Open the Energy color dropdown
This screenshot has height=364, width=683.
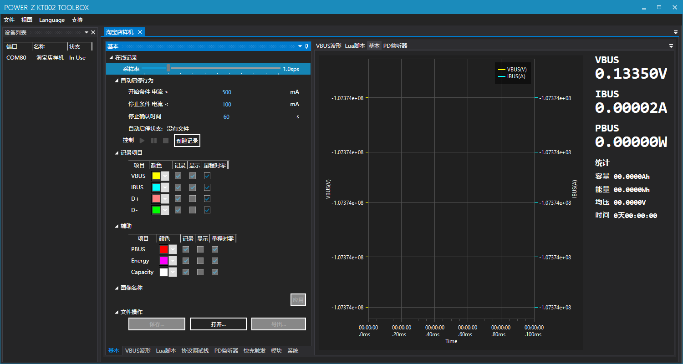[x=173, y=261]
